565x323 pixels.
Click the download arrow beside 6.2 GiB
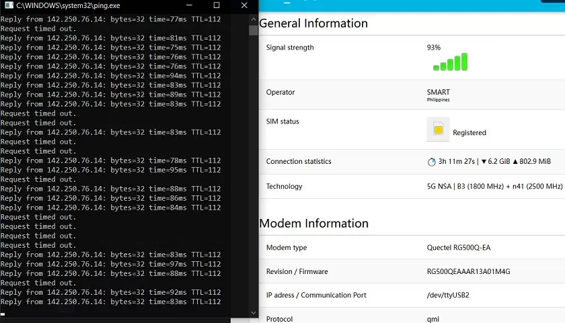[x=484, y=161]
